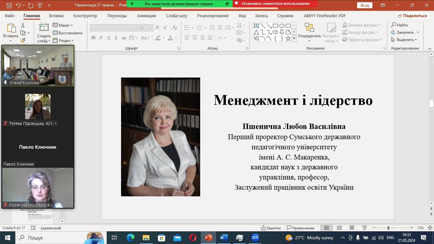Viewport: 434px width, 244px height.
Task: Click the zoom slider in status bar
Action: pos(388,228)
